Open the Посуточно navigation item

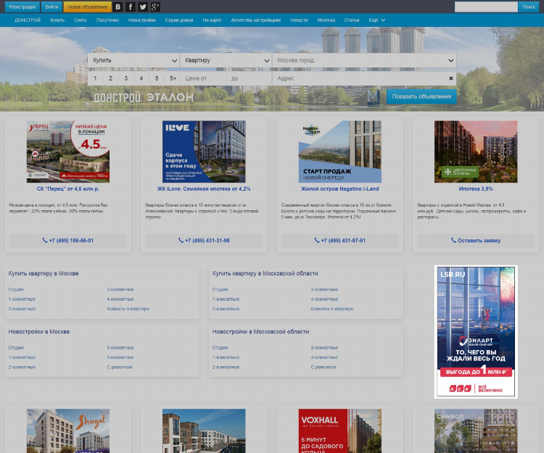107,20
